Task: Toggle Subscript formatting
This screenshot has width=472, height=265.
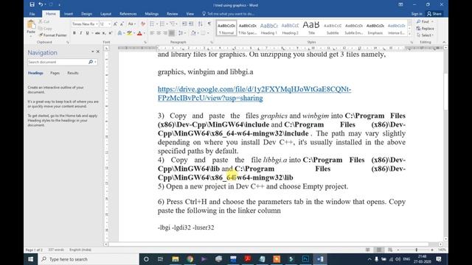Action: [104, 33]
